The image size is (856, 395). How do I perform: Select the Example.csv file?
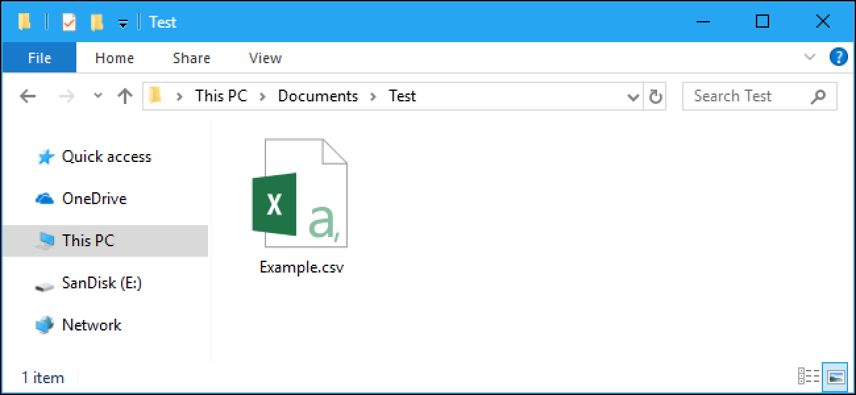click(x=302, y=207)
